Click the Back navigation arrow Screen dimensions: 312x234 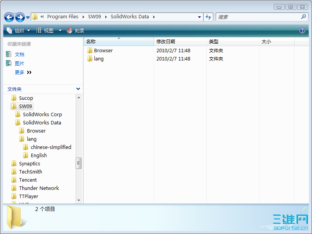[9, 17]
